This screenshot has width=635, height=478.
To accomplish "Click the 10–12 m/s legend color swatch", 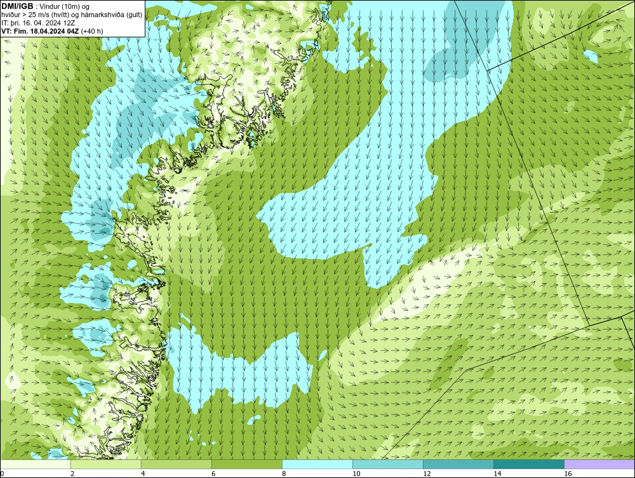I will 388,464.
